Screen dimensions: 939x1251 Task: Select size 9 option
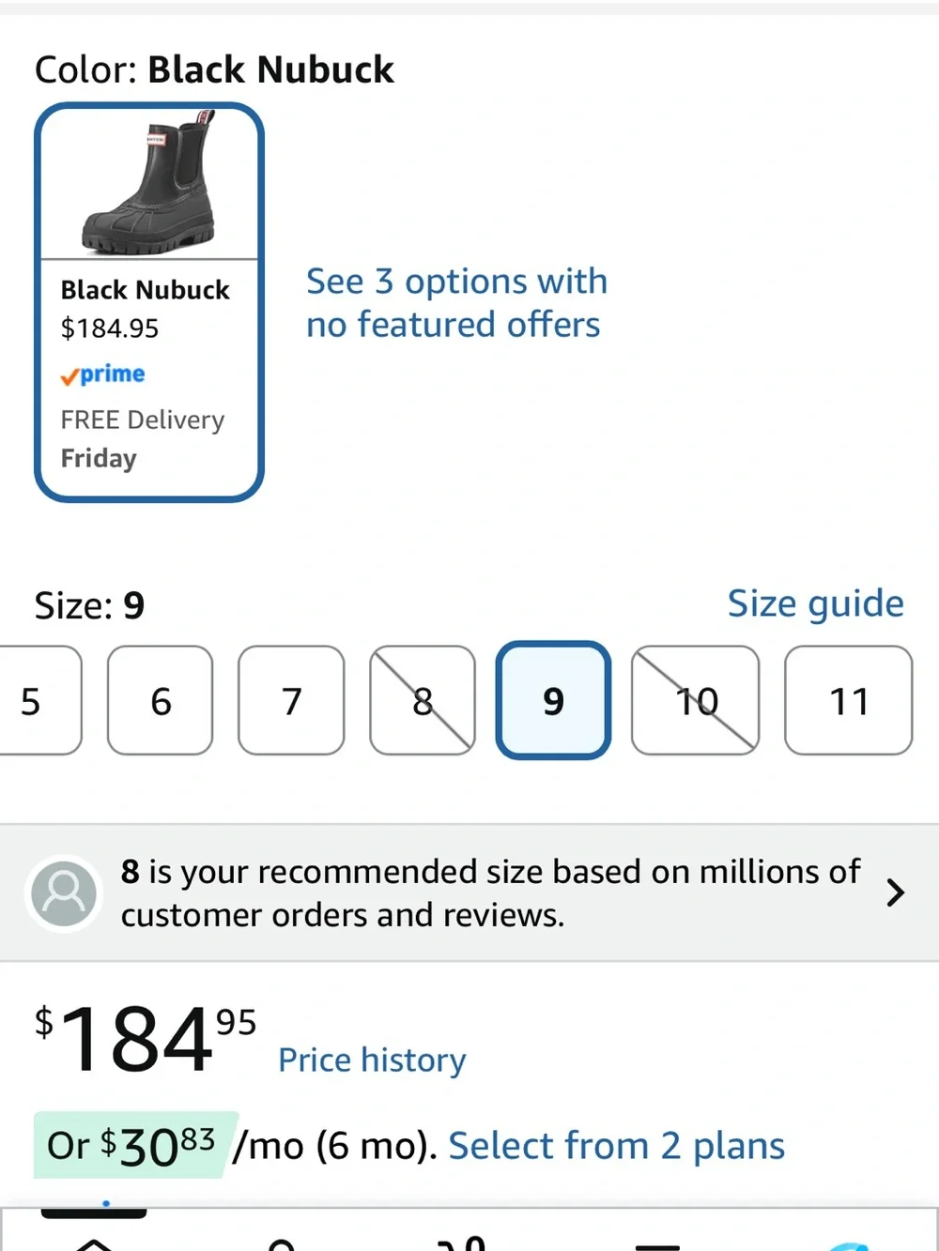click(x=553, y=700)
